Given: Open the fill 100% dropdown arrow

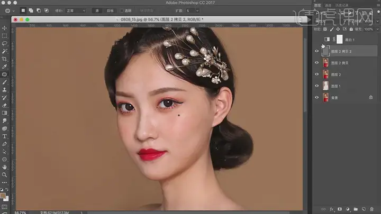Looking at the screenshot, I should [377, 30].
